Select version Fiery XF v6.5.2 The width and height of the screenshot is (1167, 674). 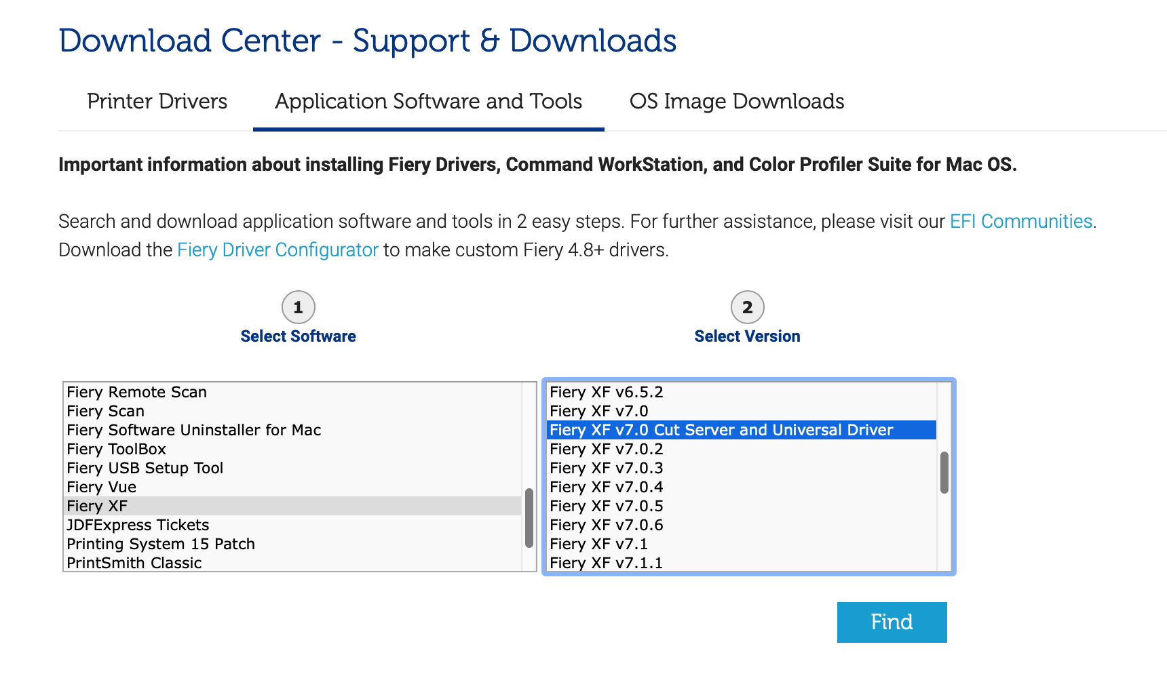click(x=606, y=393)
